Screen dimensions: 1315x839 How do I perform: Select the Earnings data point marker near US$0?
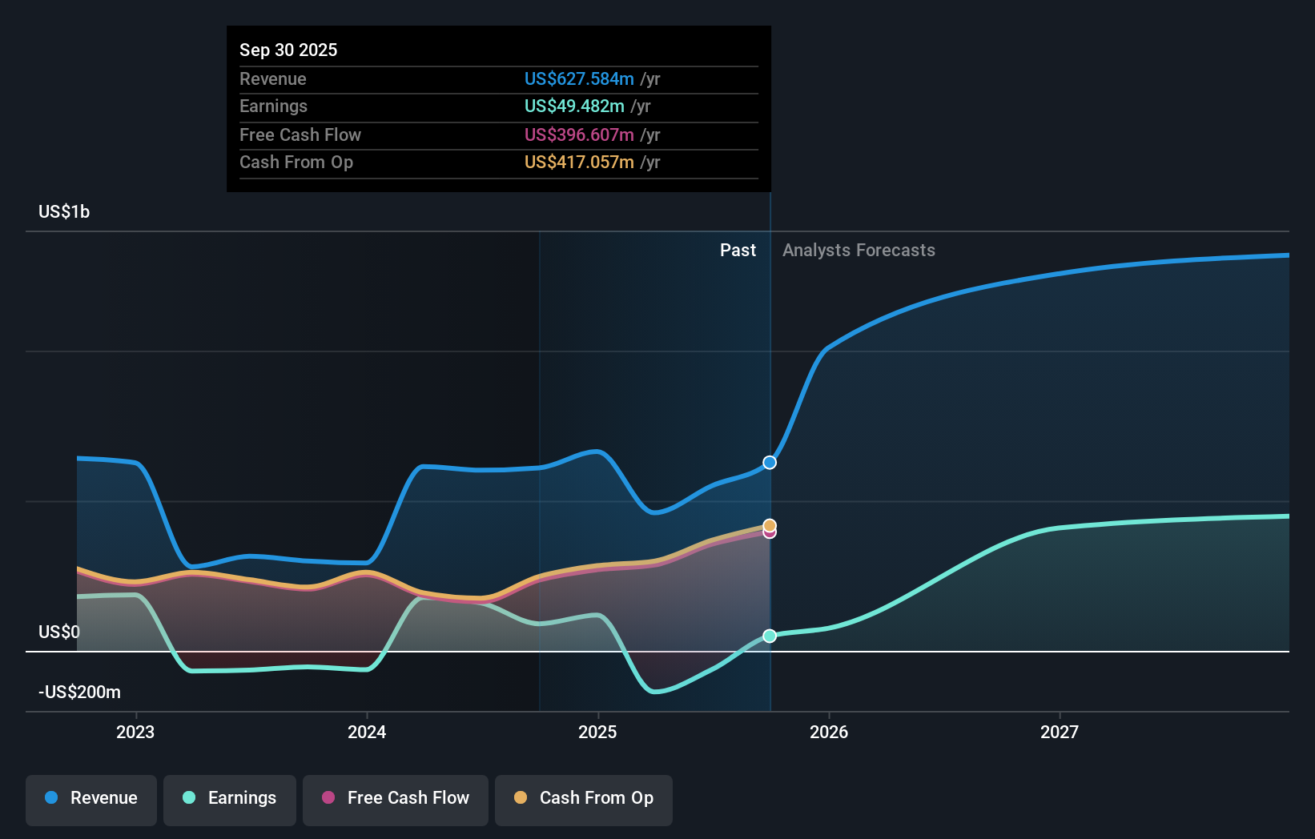coord(769,636)
